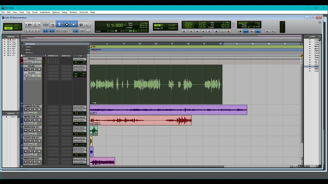Select the Pencil tool

88,25
